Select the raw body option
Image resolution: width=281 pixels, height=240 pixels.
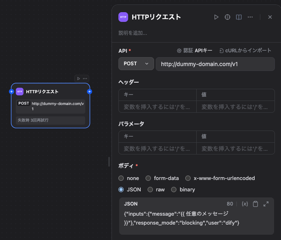coord(150,189)
